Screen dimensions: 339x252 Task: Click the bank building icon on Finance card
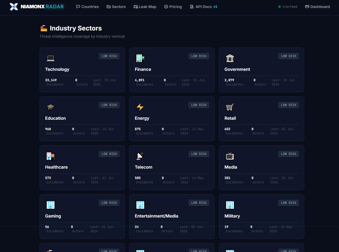(140, 58)
